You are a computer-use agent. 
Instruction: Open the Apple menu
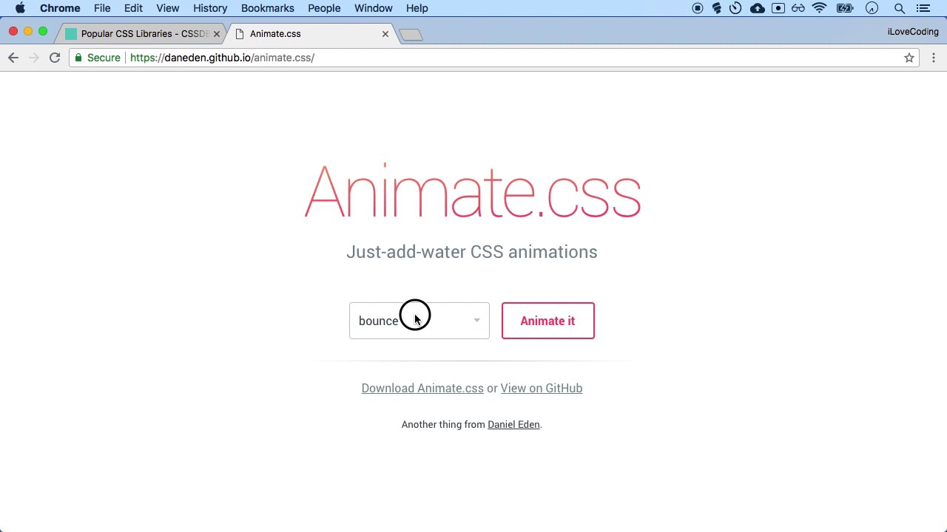point(20,8)
